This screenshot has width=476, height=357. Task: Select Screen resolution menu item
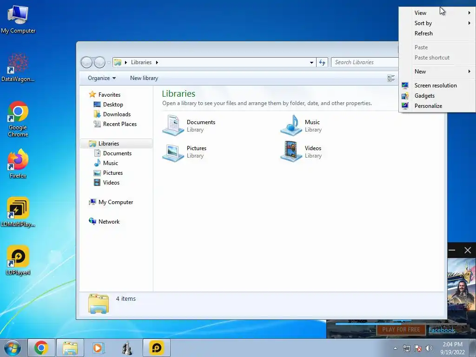point(437,86)
